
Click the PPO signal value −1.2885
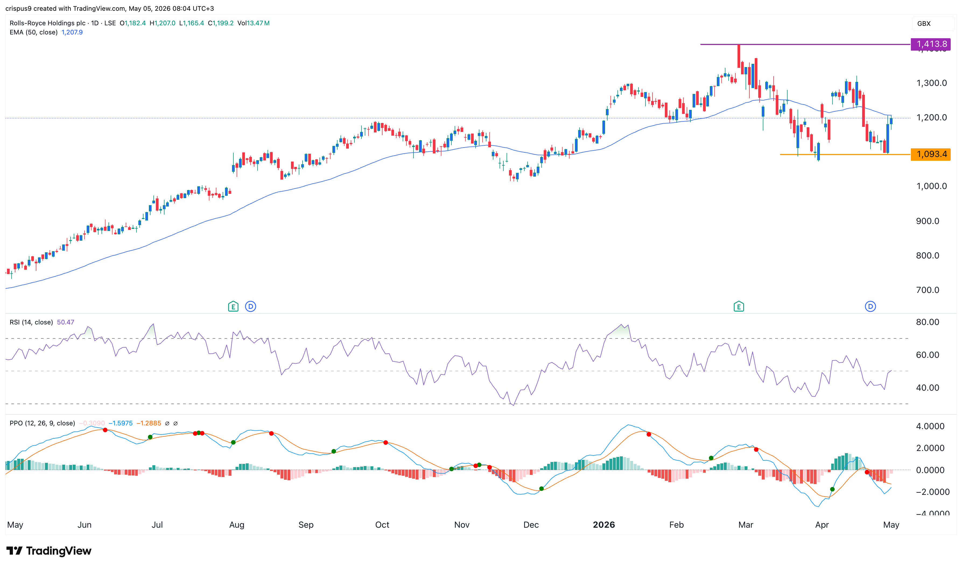[149, 423]
